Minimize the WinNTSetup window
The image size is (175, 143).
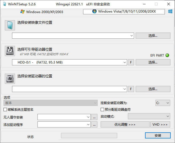144,4
